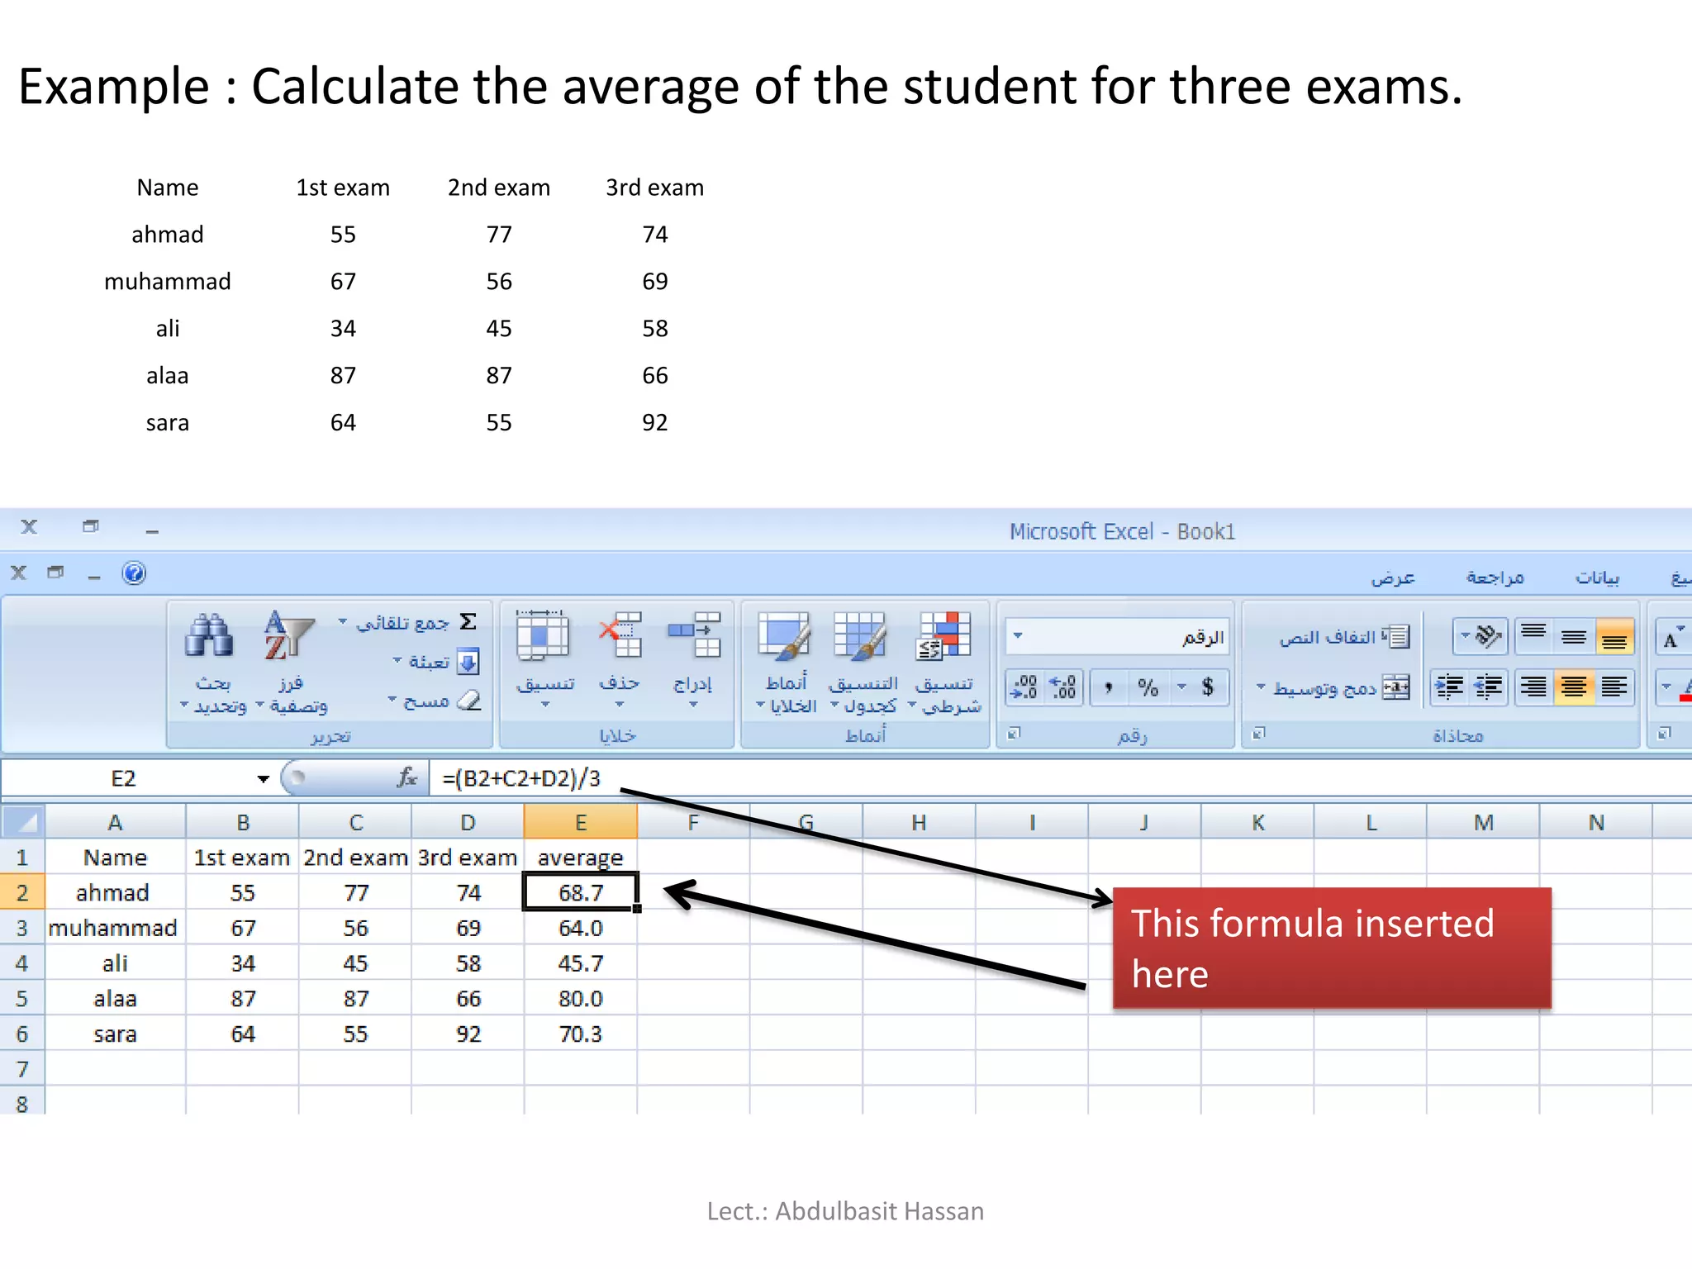Image resolution: width=1692 pixels, height=1269 pixels.
Task: Switch to the مراجعة (Review) tab
Action: point(1495,577)
